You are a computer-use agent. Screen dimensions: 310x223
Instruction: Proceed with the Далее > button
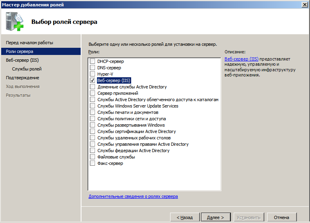point(216,217)
